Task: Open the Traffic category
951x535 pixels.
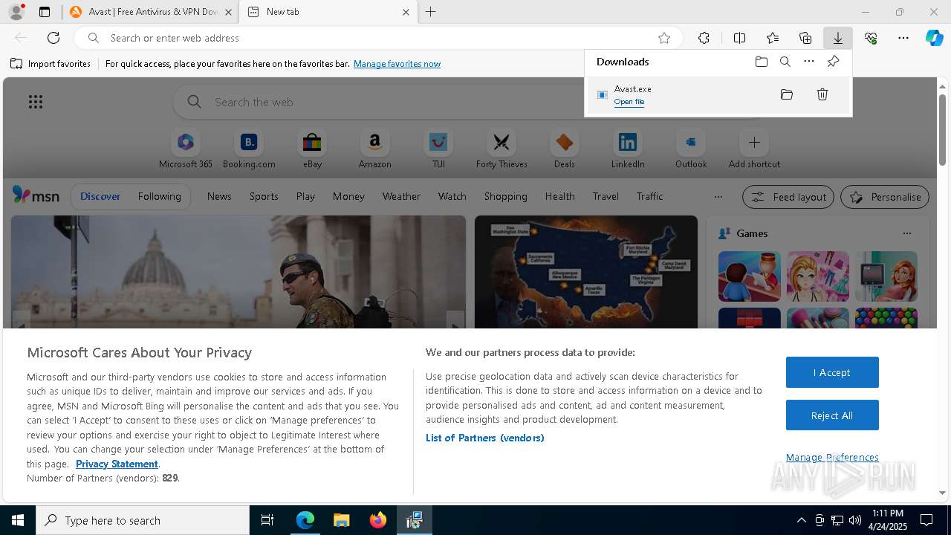Action: coord(649,196)
